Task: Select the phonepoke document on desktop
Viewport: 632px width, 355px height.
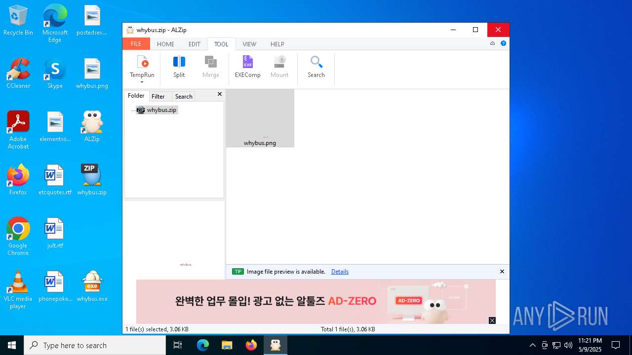Action: pyautogui.click(x=55, y=287)
